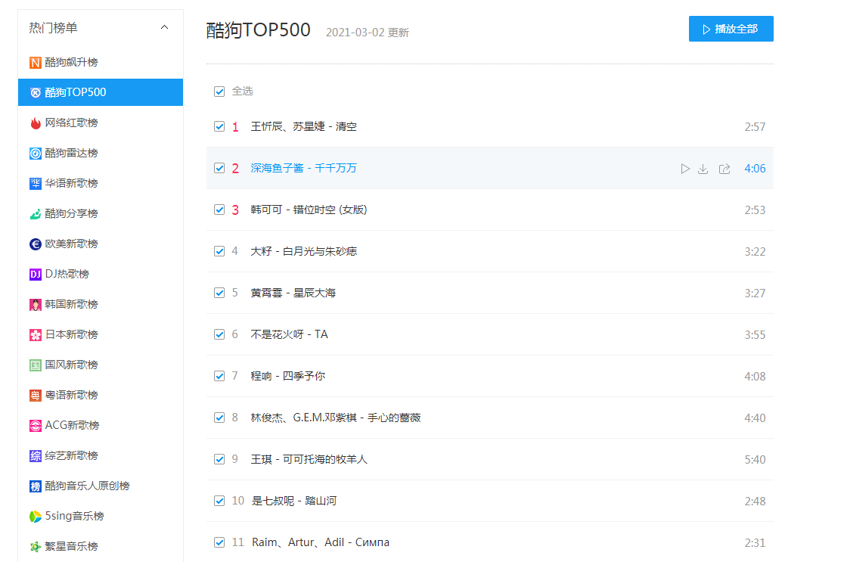This screenshot has width=844, height=562.
Task: Click the 韩国新歌榜 portrait icon
Action: (35, 305)
